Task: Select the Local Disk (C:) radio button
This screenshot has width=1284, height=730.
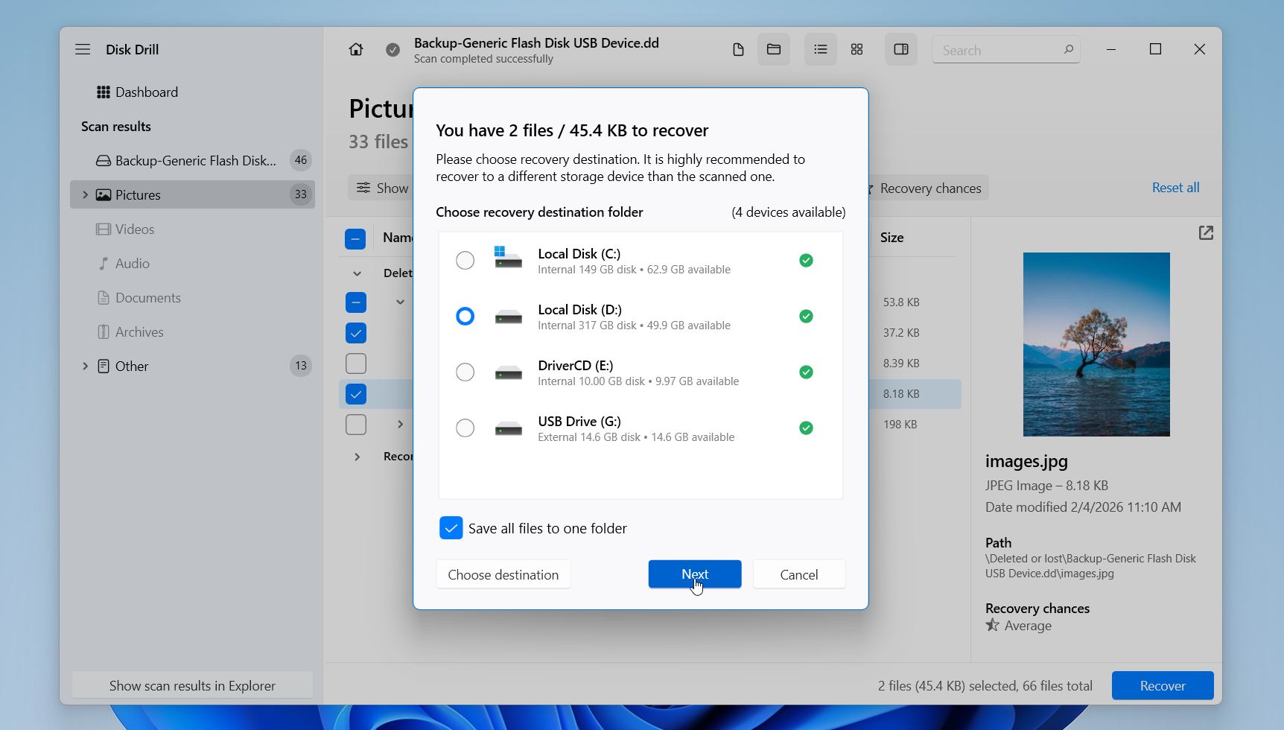Action: [x=465, y=260]
